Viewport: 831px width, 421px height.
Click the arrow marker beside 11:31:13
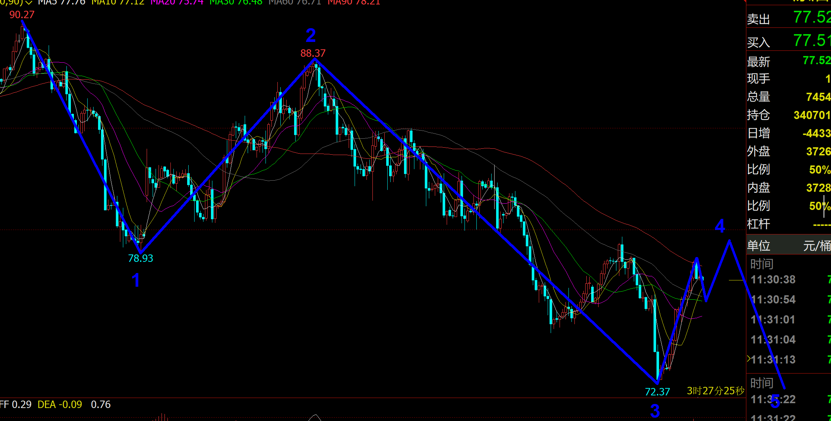pos(749,359)
